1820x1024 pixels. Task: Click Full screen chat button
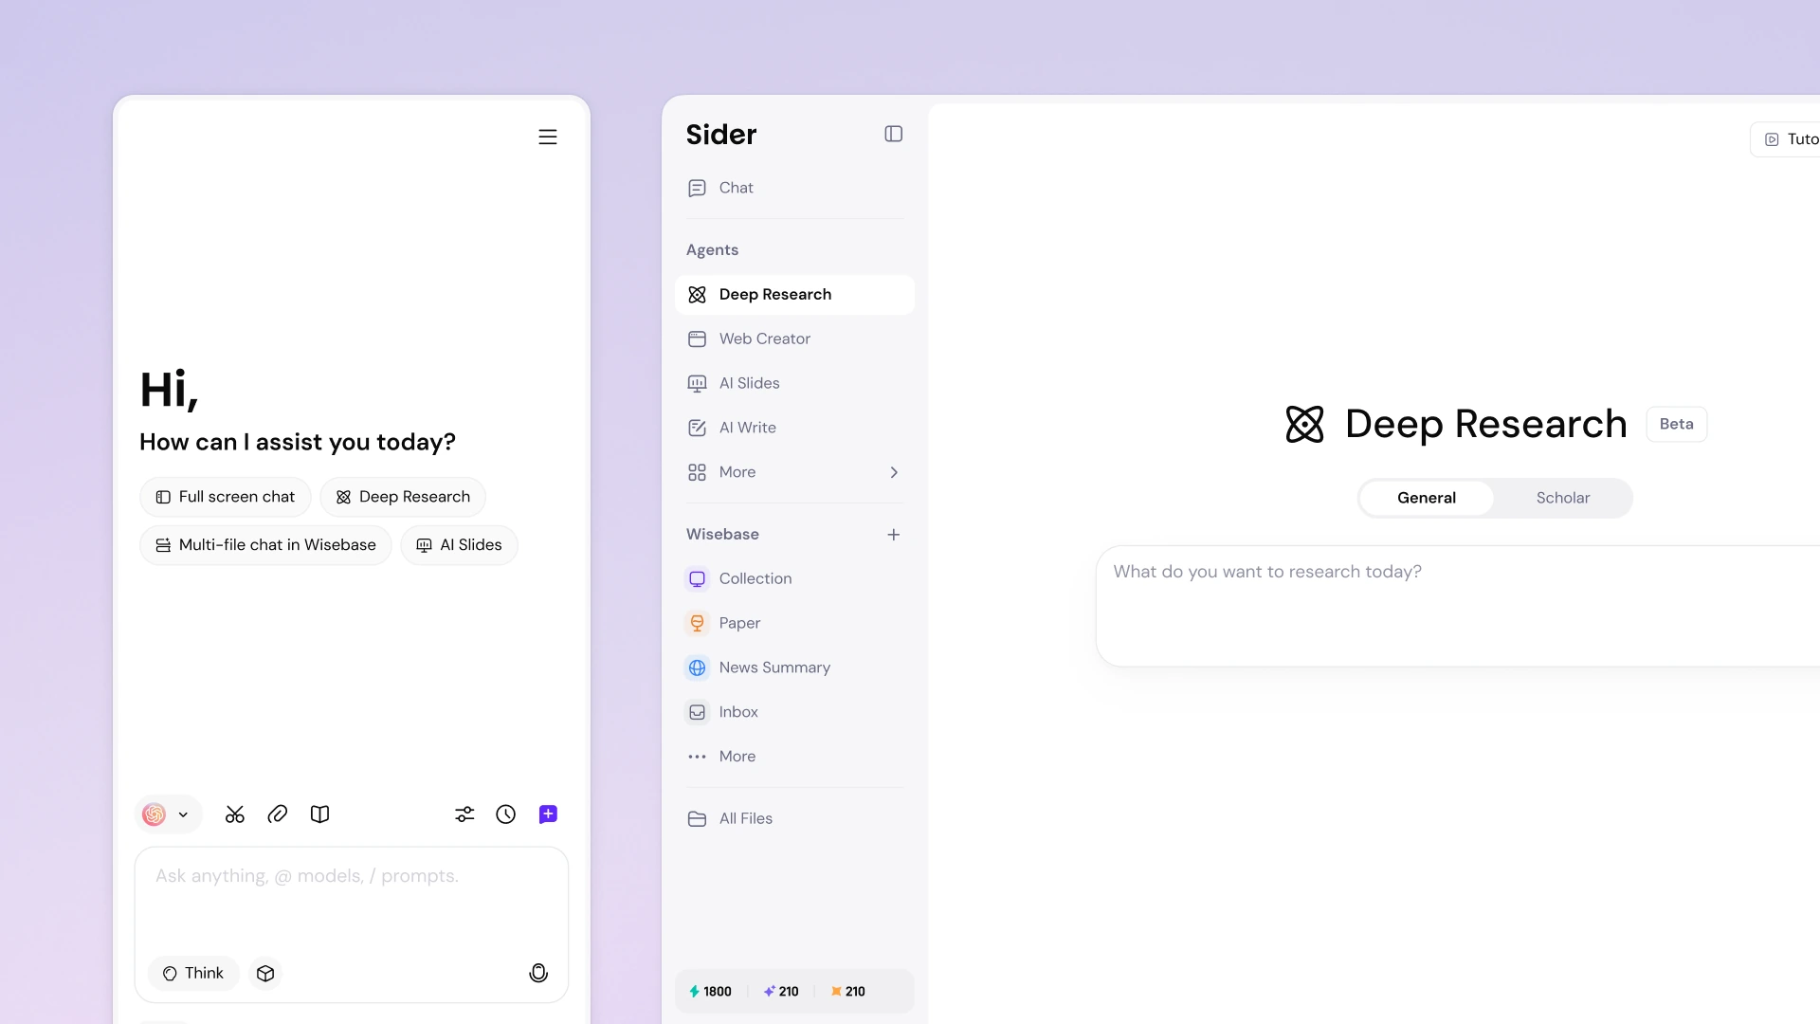226,497
